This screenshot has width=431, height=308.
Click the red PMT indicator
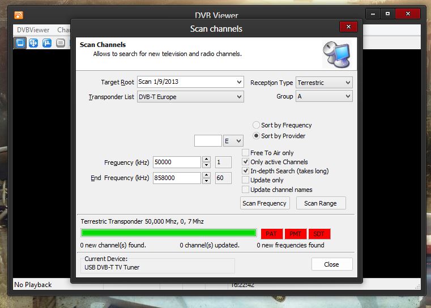point(295,234)
